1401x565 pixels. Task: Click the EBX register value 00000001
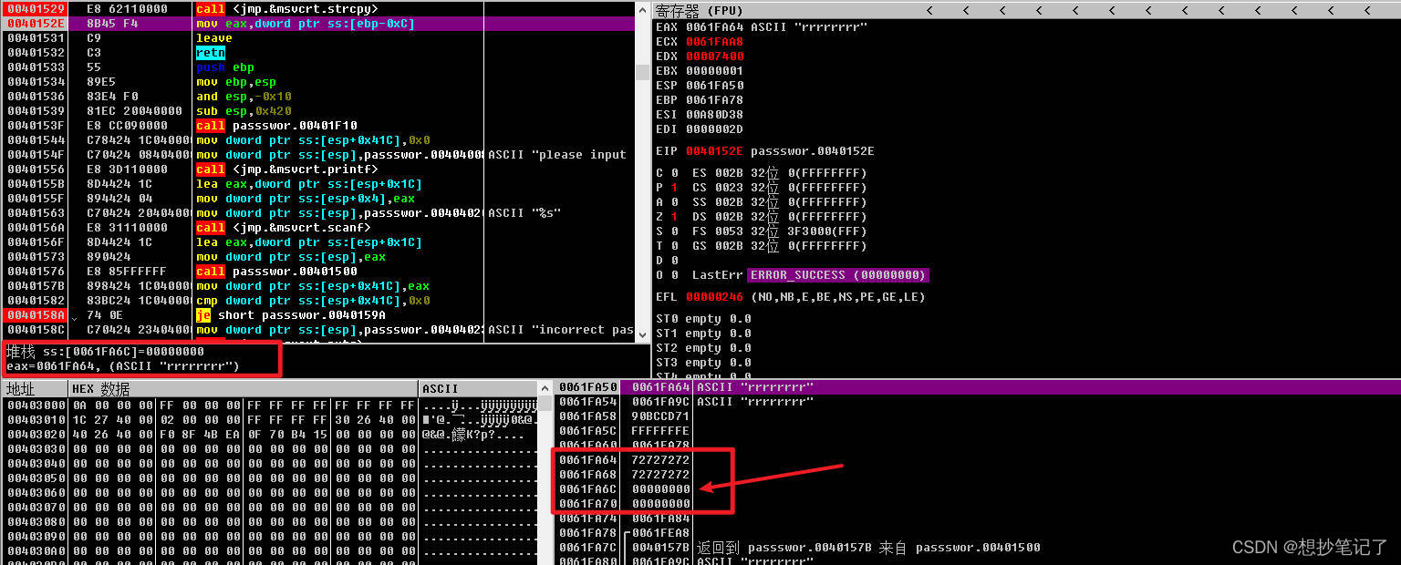tap(714, 71)
